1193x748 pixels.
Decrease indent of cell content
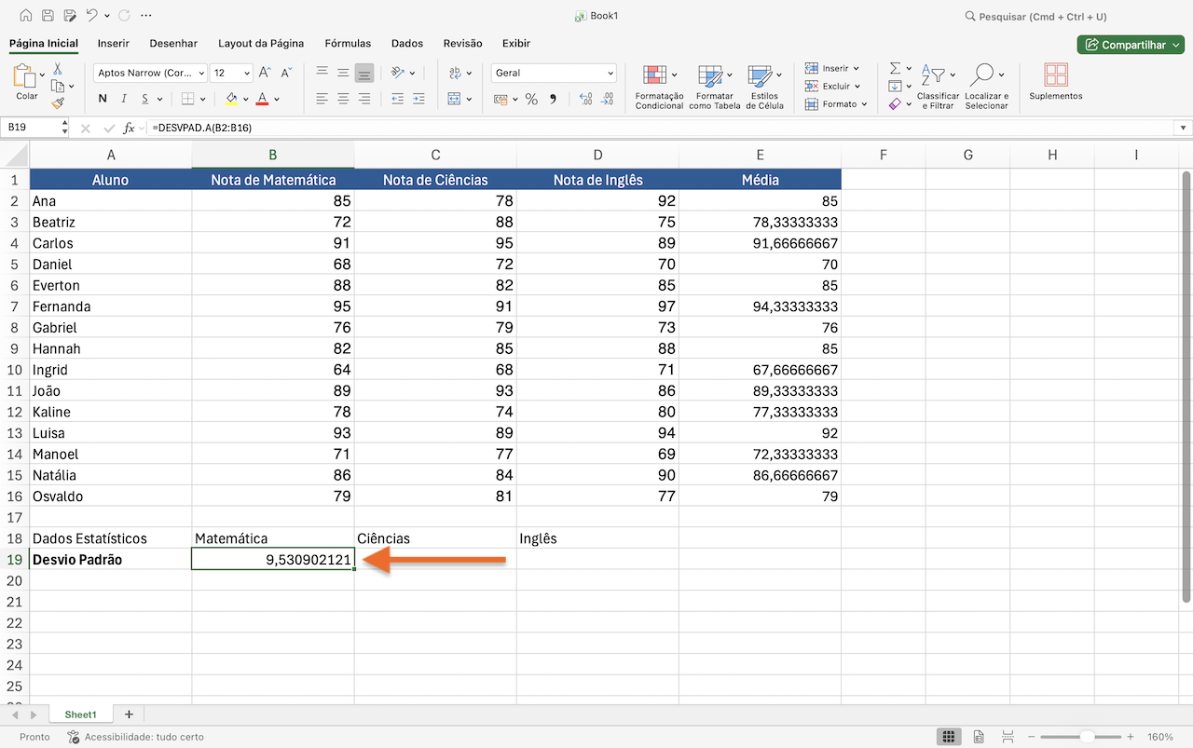(398, 98)
